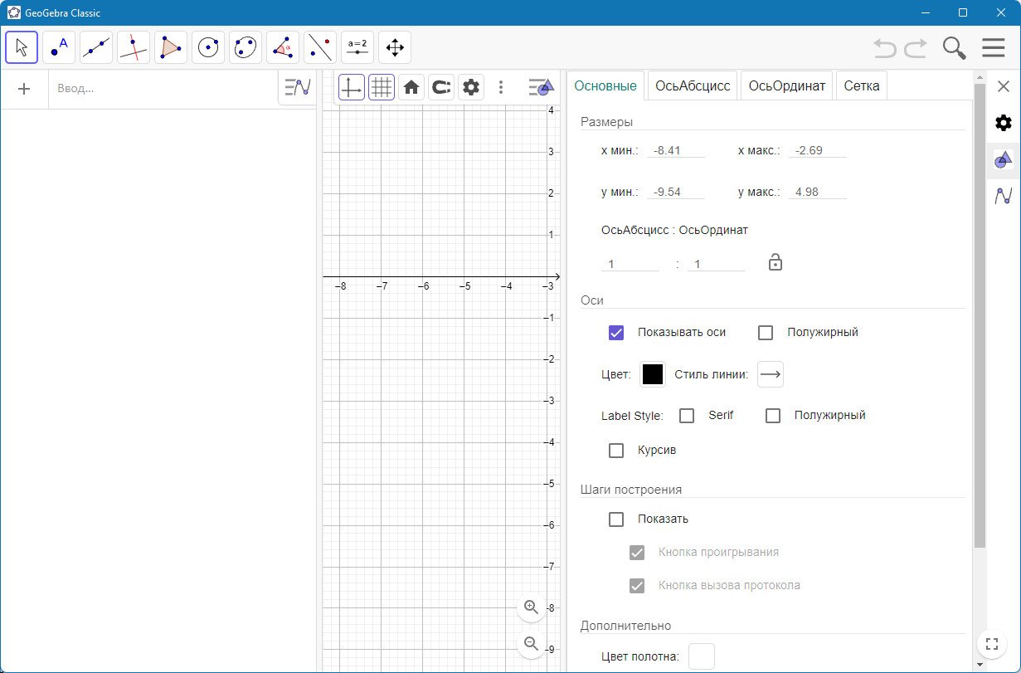Open the Сетка tab
This screenshot has height=673, width=1021.
point(862,86)
